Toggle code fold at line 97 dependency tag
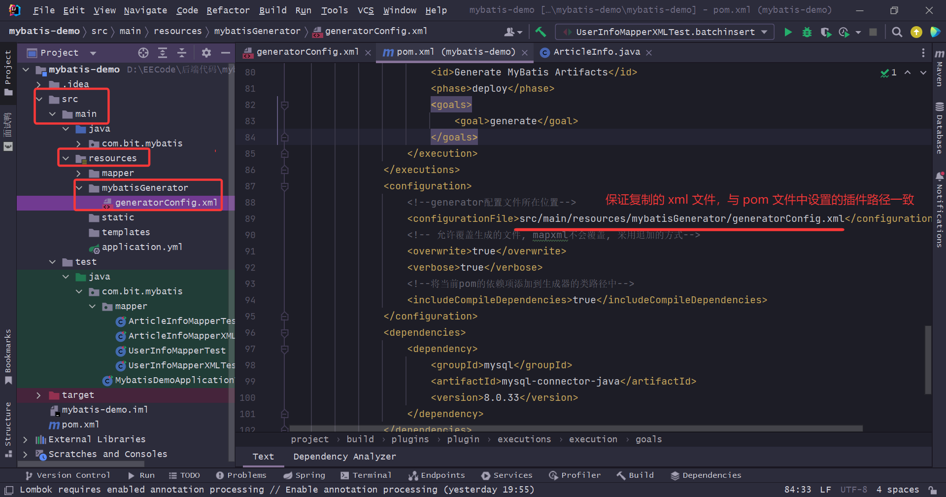This screenshot has height=497, width=946. pos(284,349)
